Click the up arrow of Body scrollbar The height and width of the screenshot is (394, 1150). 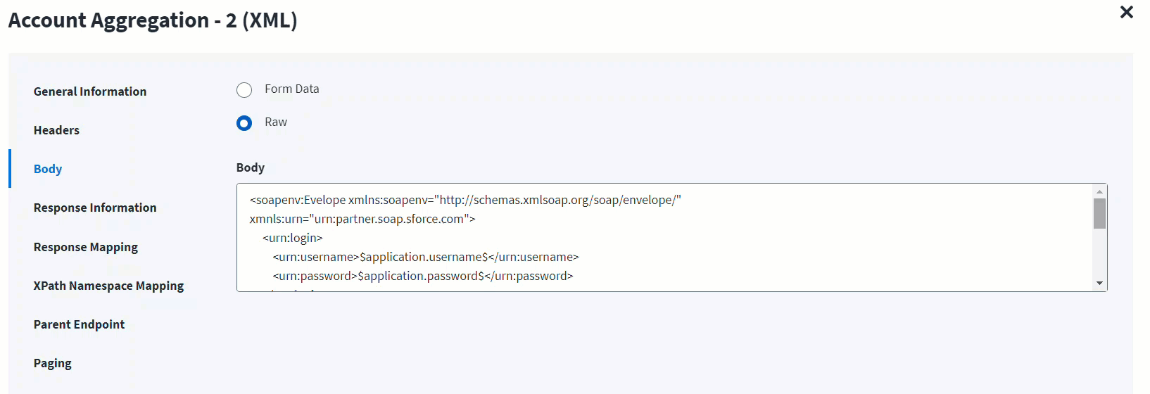click(x=1099, y=191)
